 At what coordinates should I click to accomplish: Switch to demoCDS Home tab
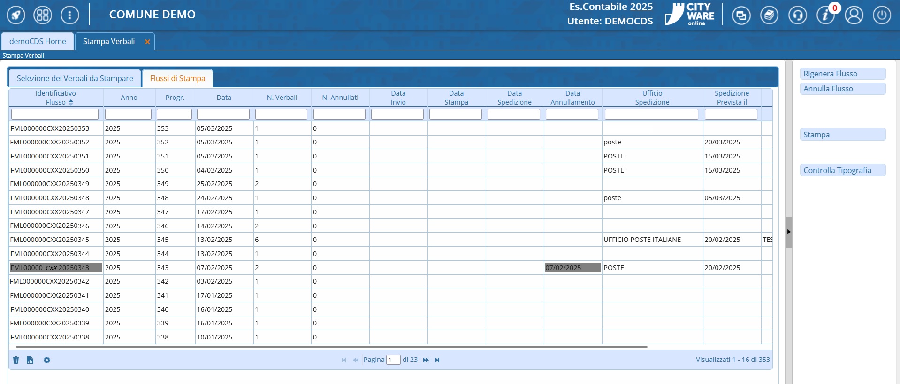(x=38, y=41)
